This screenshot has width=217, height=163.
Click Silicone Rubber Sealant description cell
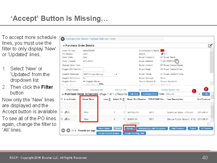click(x=181, y=119)
